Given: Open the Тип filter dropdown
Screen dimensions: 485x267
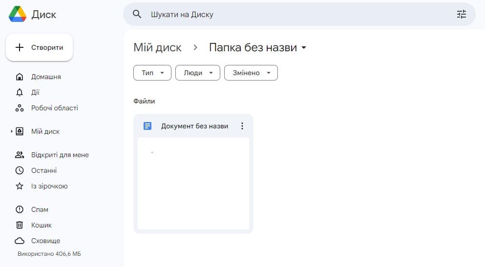Looking at the screenshot, I should (x=152, y=73).
